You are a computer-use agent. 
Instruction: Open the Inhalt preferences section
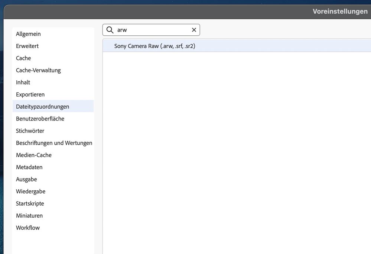[23, 82]
